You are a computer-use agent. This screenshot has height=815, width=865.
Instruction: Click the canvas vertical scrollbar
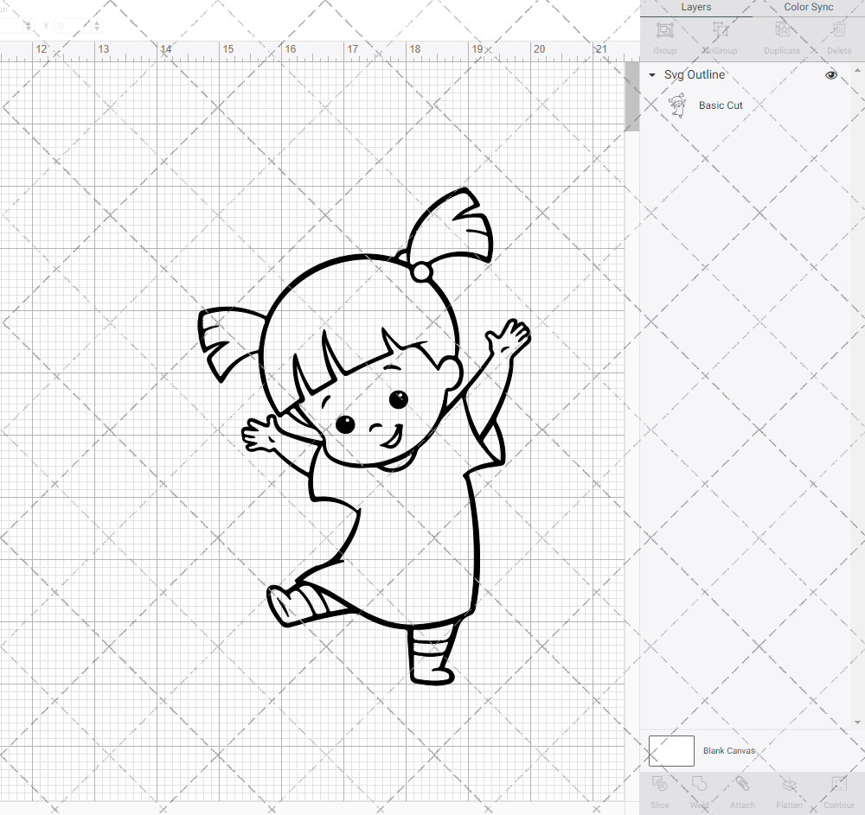tap(632, 99)
